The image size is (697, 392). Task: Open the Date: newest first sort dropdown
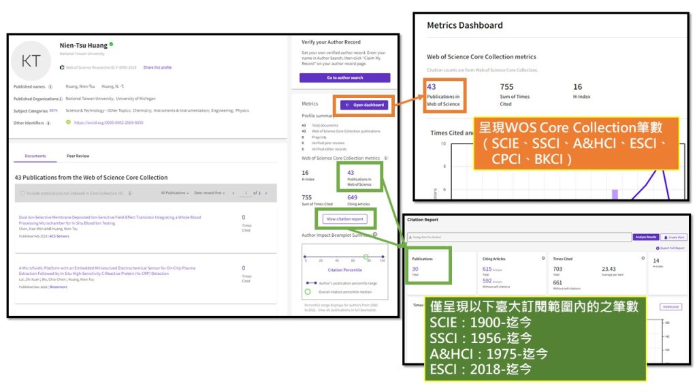coord(210,193)
